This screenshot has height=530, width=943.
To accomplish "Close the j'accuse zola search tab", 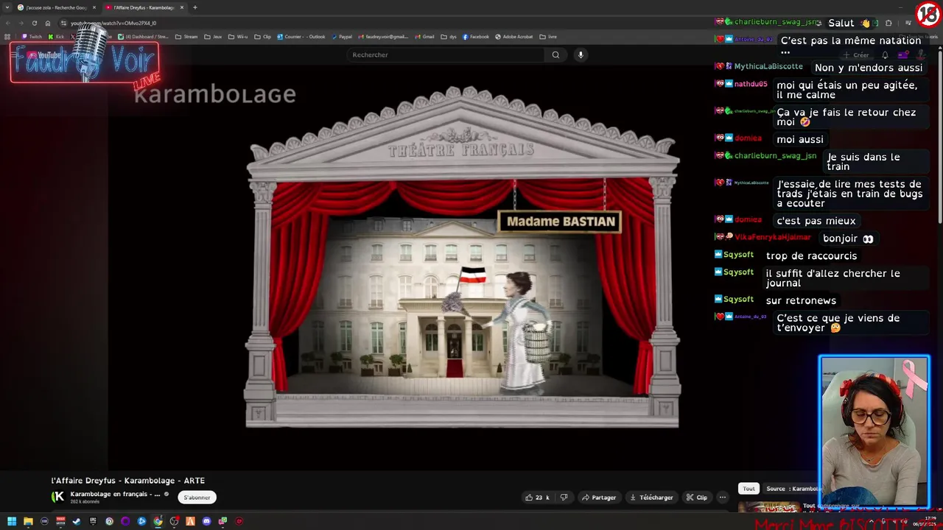I will [x=94, y=7].
